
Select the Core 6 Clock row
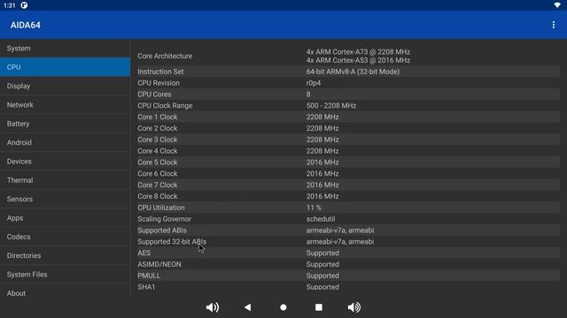tap(348, 174)
